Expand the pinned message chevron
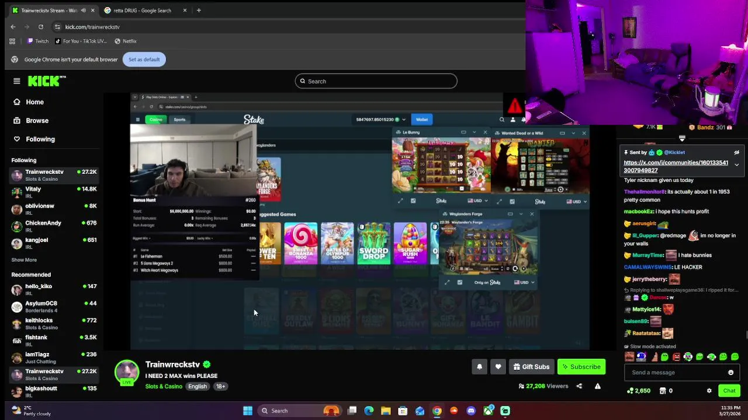748x420 pixels. click(736, 165)
